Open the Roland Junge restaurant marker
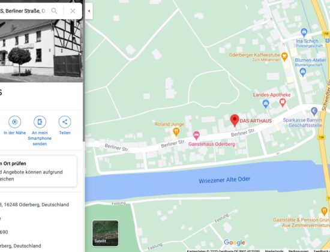The height and width of the screenshot is (252, 330). [x=176, y=132]
